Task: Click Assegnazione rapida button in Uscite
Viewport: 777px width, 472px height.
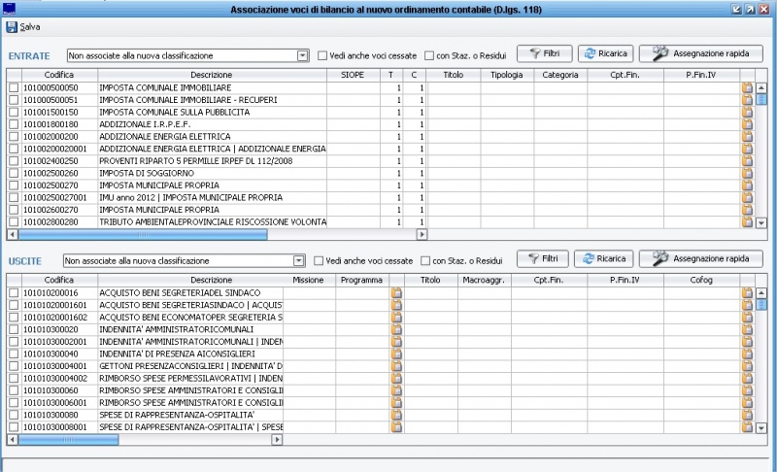Action: [699, 259]
